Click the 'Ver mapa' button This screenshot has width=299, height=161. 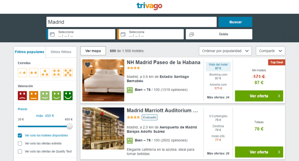pyautogui.click(x=93, y=51)
